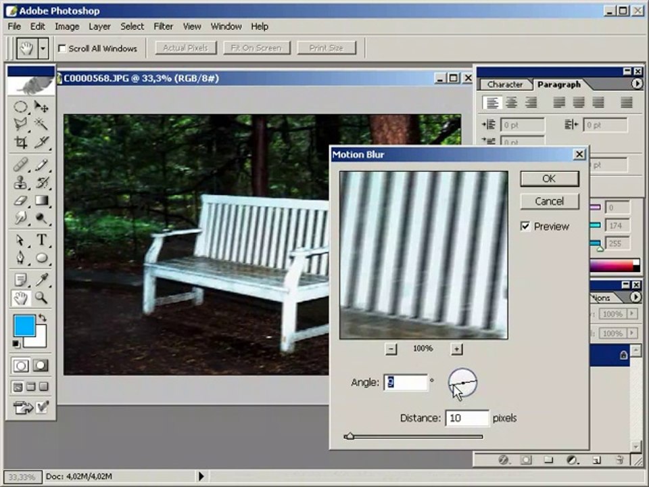
Task: Select the Pen tool
Action: pos(21,258)
